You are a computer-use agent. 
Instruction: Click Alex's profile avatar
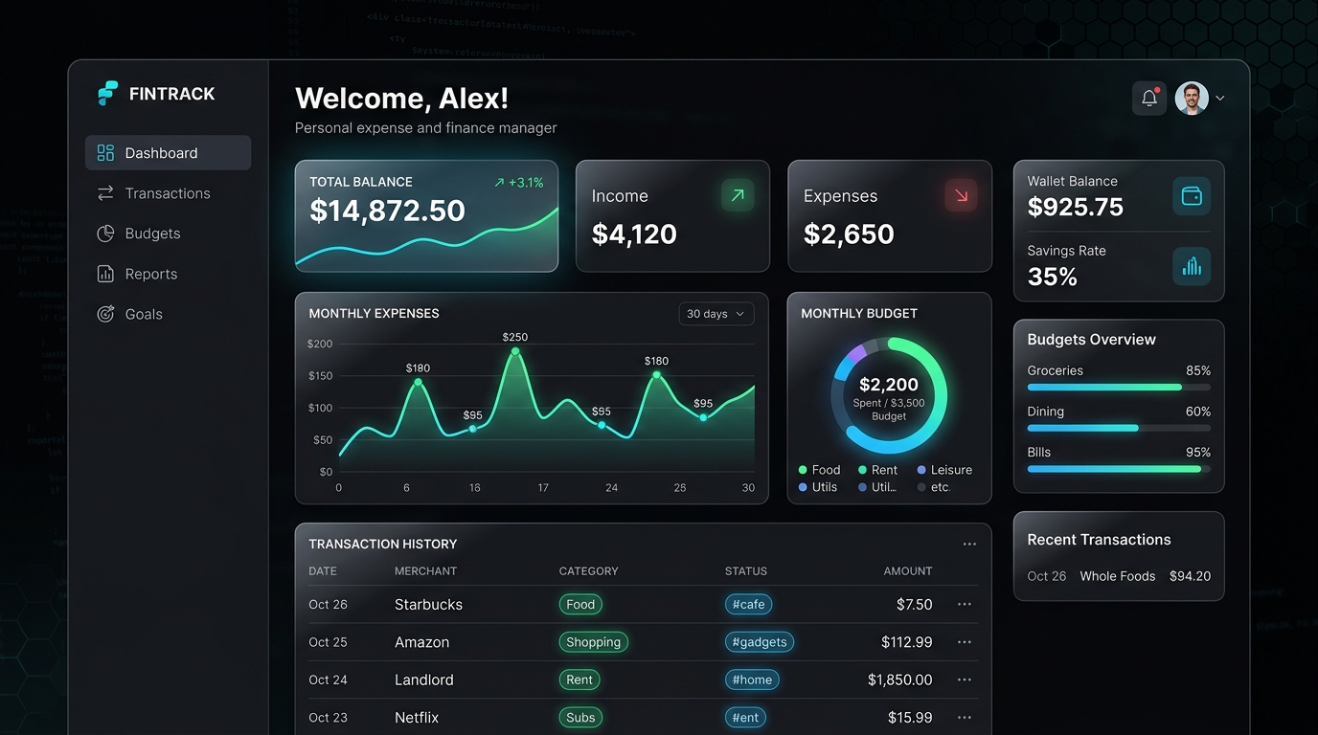1192,98
